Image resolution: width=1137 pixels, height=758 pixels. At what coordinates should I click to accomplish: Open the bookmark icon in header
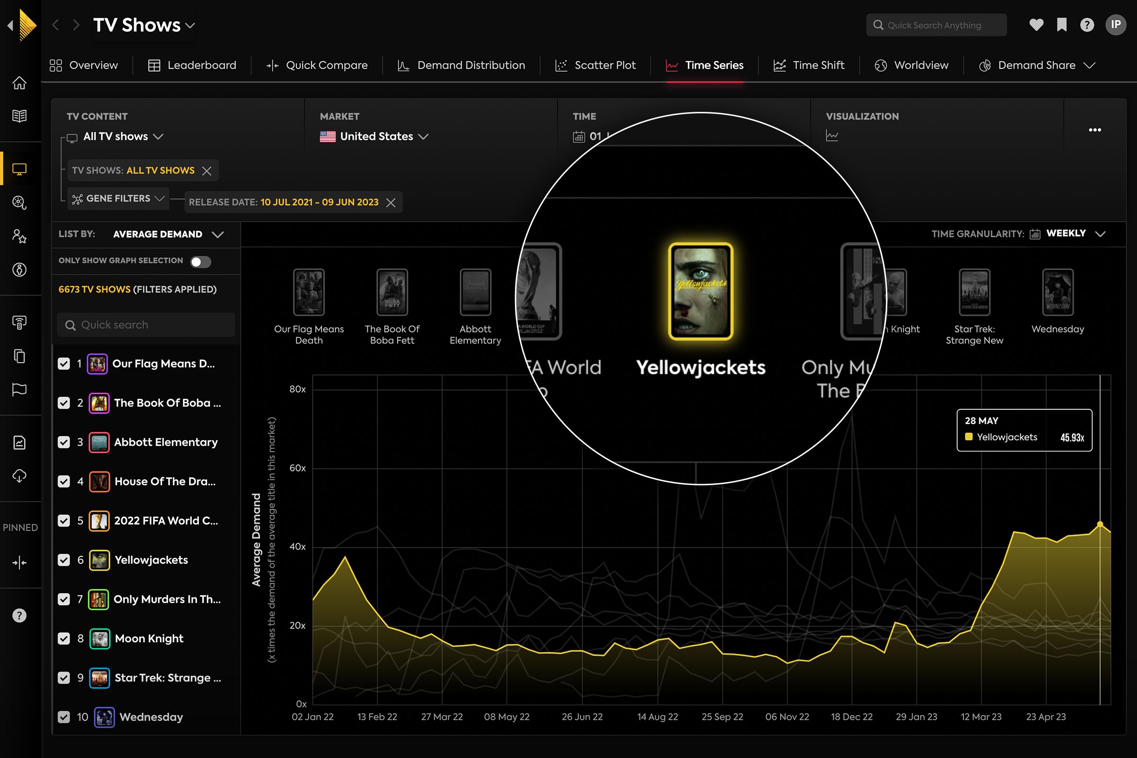pyautogui.click(x=1062, y=25)
